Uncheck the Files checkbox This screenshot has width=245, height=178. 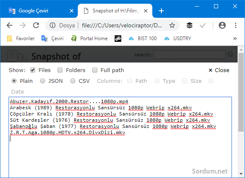[33, 70]
